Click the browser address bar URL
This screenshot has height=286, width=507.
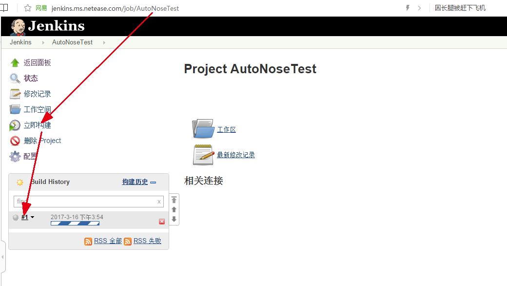(115, 8)
